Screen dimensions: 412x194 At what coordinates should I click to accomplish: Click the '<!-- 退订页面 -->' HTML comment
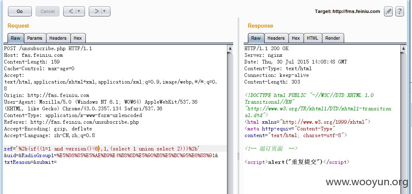click(x=271, y=148)
